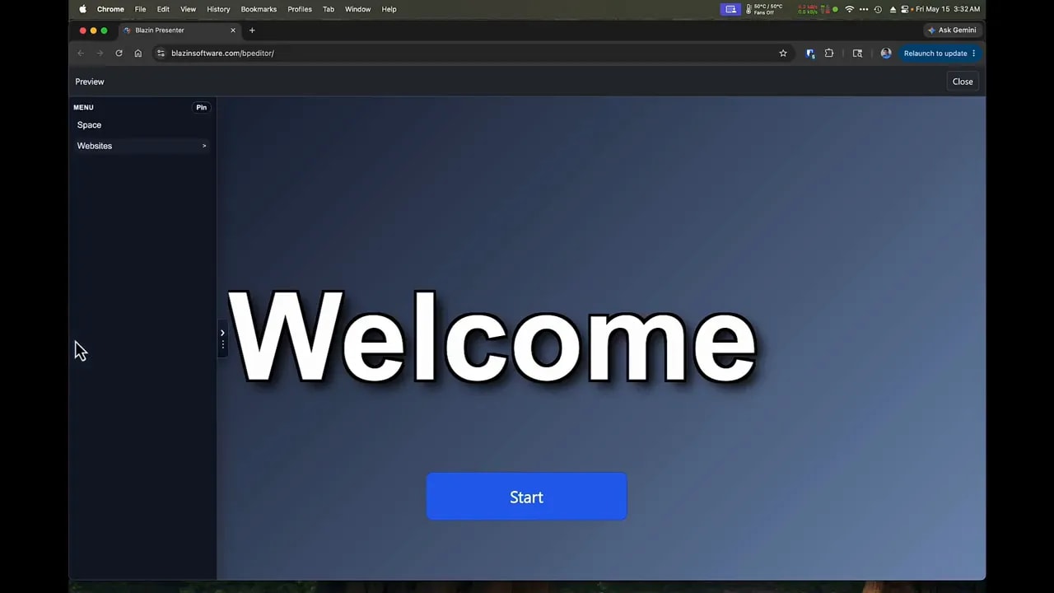The width and height of the screenshot is (1054, 593).
Task: Click the Preview label
Action: click(x=90, y=82)
